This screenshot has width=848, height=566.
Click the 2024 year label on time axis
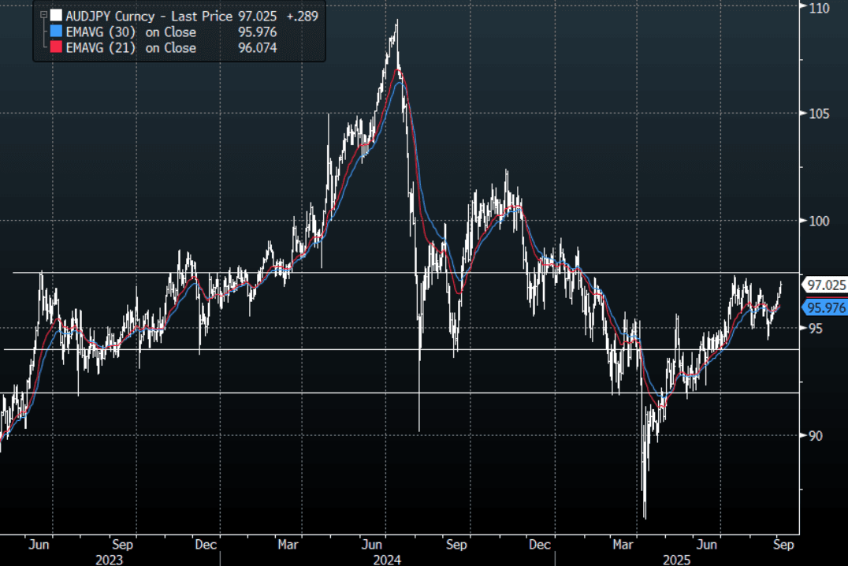387,559
